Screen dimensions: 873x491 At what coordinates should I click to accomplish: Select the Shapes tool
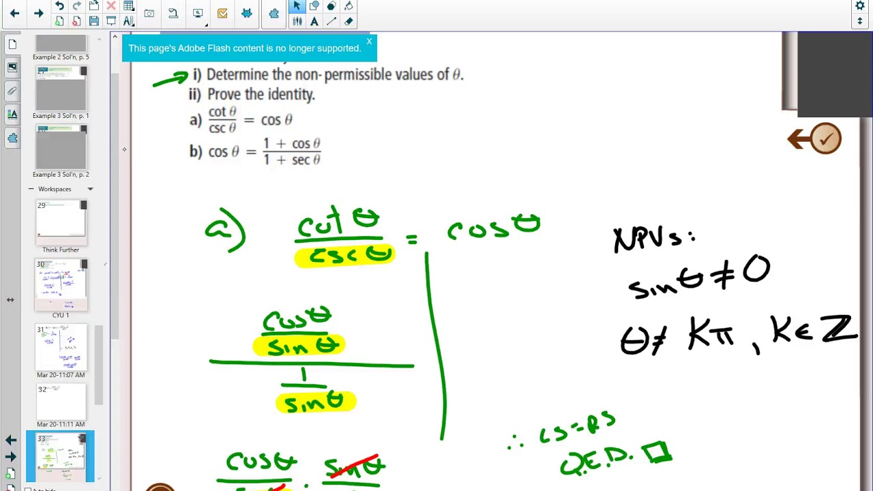coord(314,6)
